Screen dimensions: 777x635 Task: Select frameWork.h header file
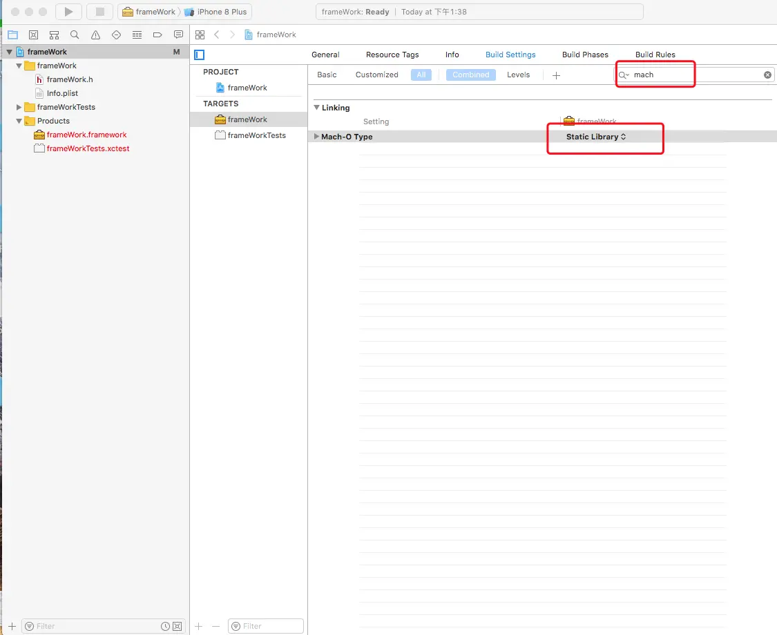[64, 79]
